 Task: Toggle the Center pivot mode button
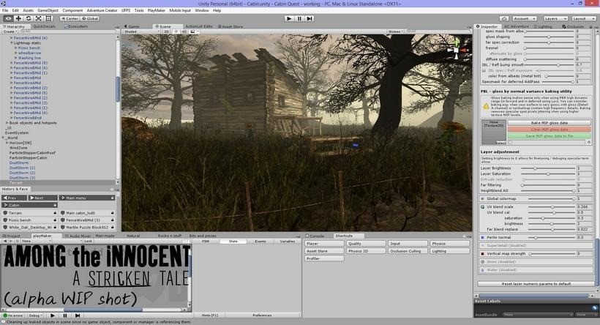click(70, 18)
